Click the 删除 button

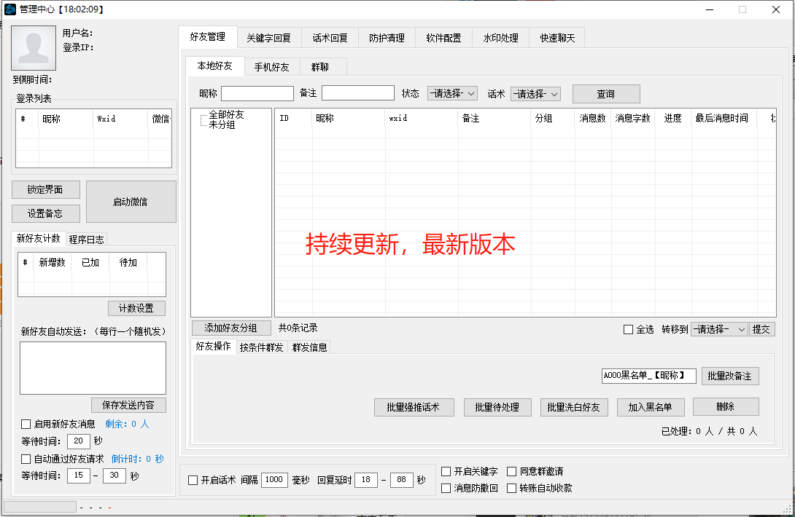point(726,406)
